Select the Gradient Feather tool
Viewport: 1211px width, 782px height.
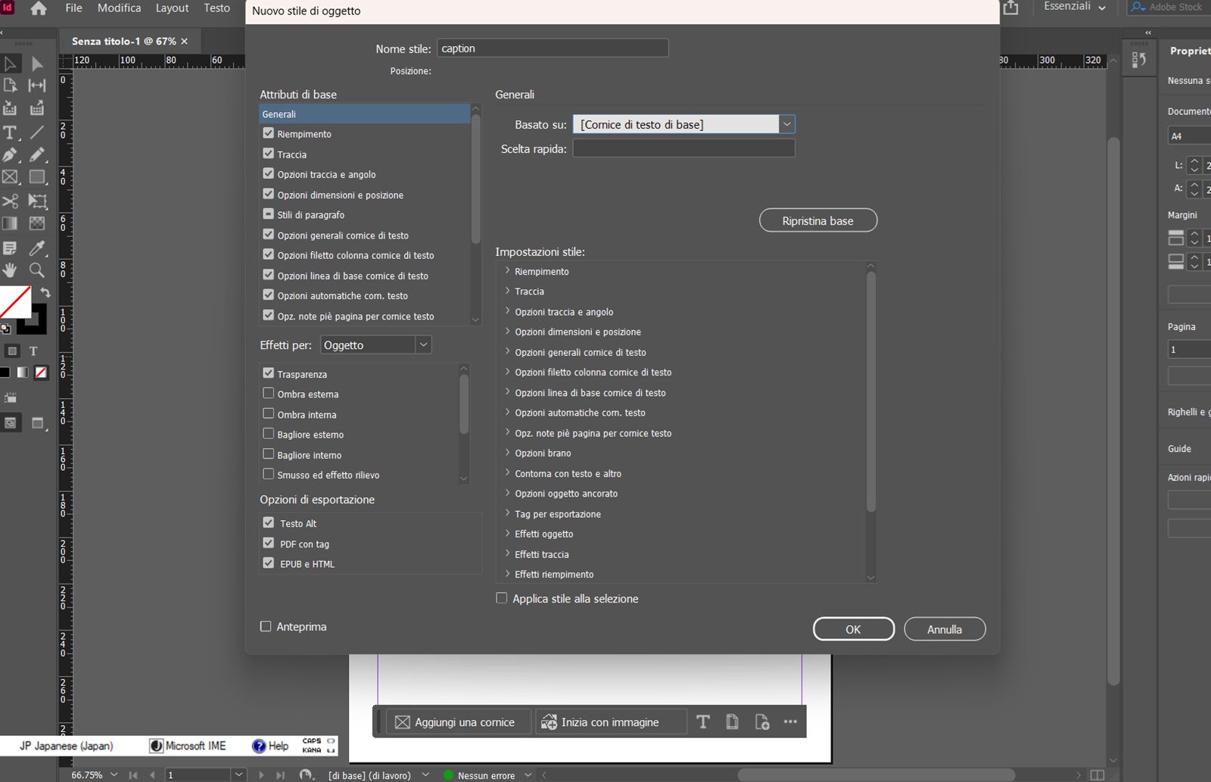coord(37,223)
